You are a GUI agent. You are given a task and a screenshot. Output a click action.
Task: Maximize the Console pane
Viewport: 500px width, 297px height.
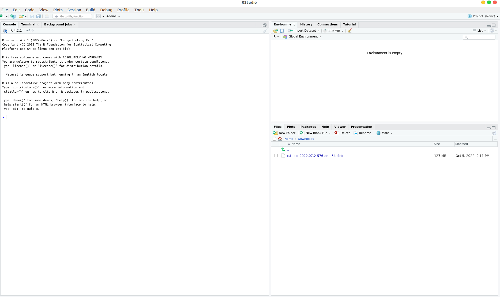point(265,25)
